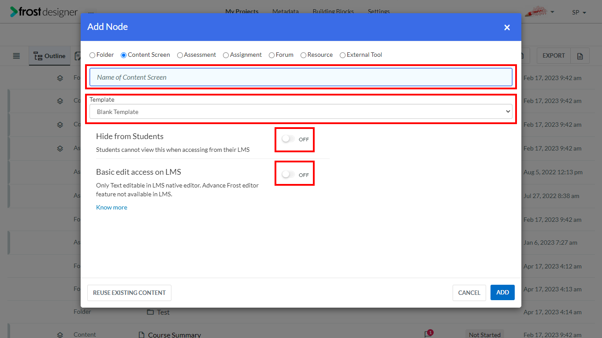Click the Export button behind dialog

pos(554,56)
